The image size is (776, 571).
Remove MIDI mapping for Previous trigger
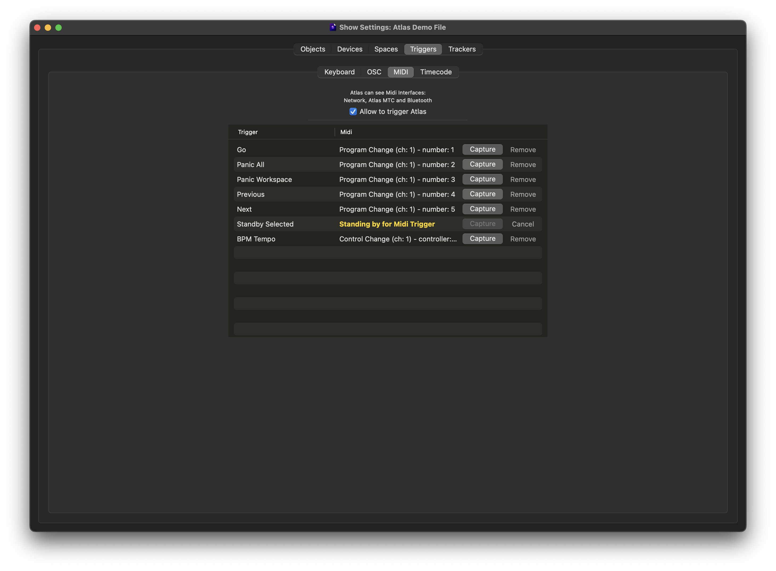pyautogui.click(x=523, y=194)
